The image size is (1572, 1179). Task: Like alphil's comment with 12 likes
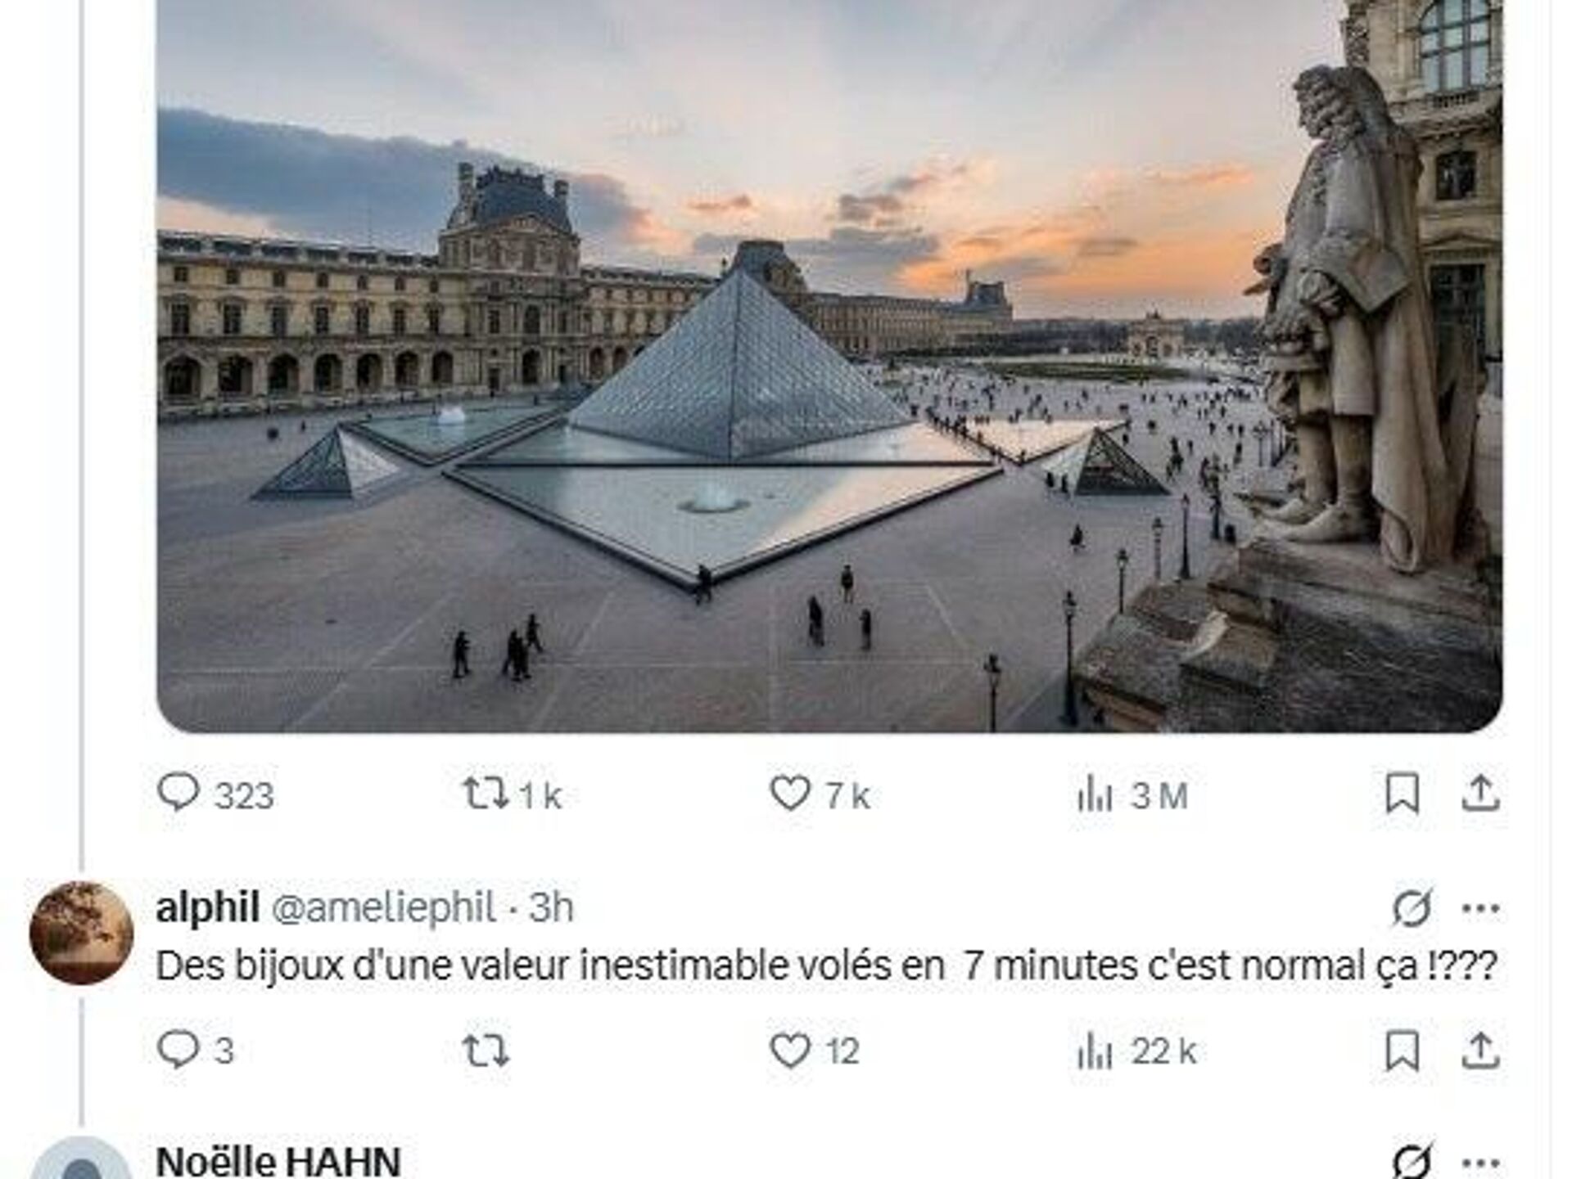815,1051
